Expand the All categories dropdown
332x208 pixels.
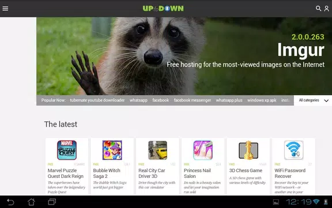point(313,100)
